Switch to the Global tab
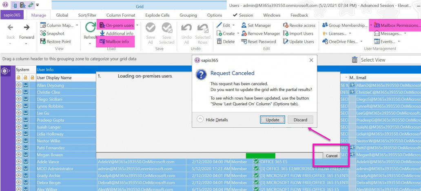This screenshot has height=191, width=421. point(62,16)
